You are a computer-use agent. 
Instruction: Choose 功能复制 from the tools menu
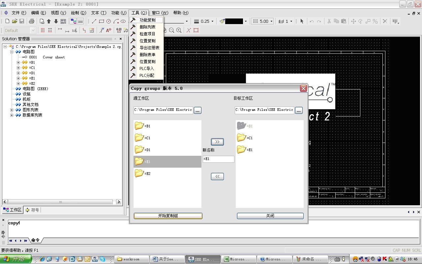147,20
